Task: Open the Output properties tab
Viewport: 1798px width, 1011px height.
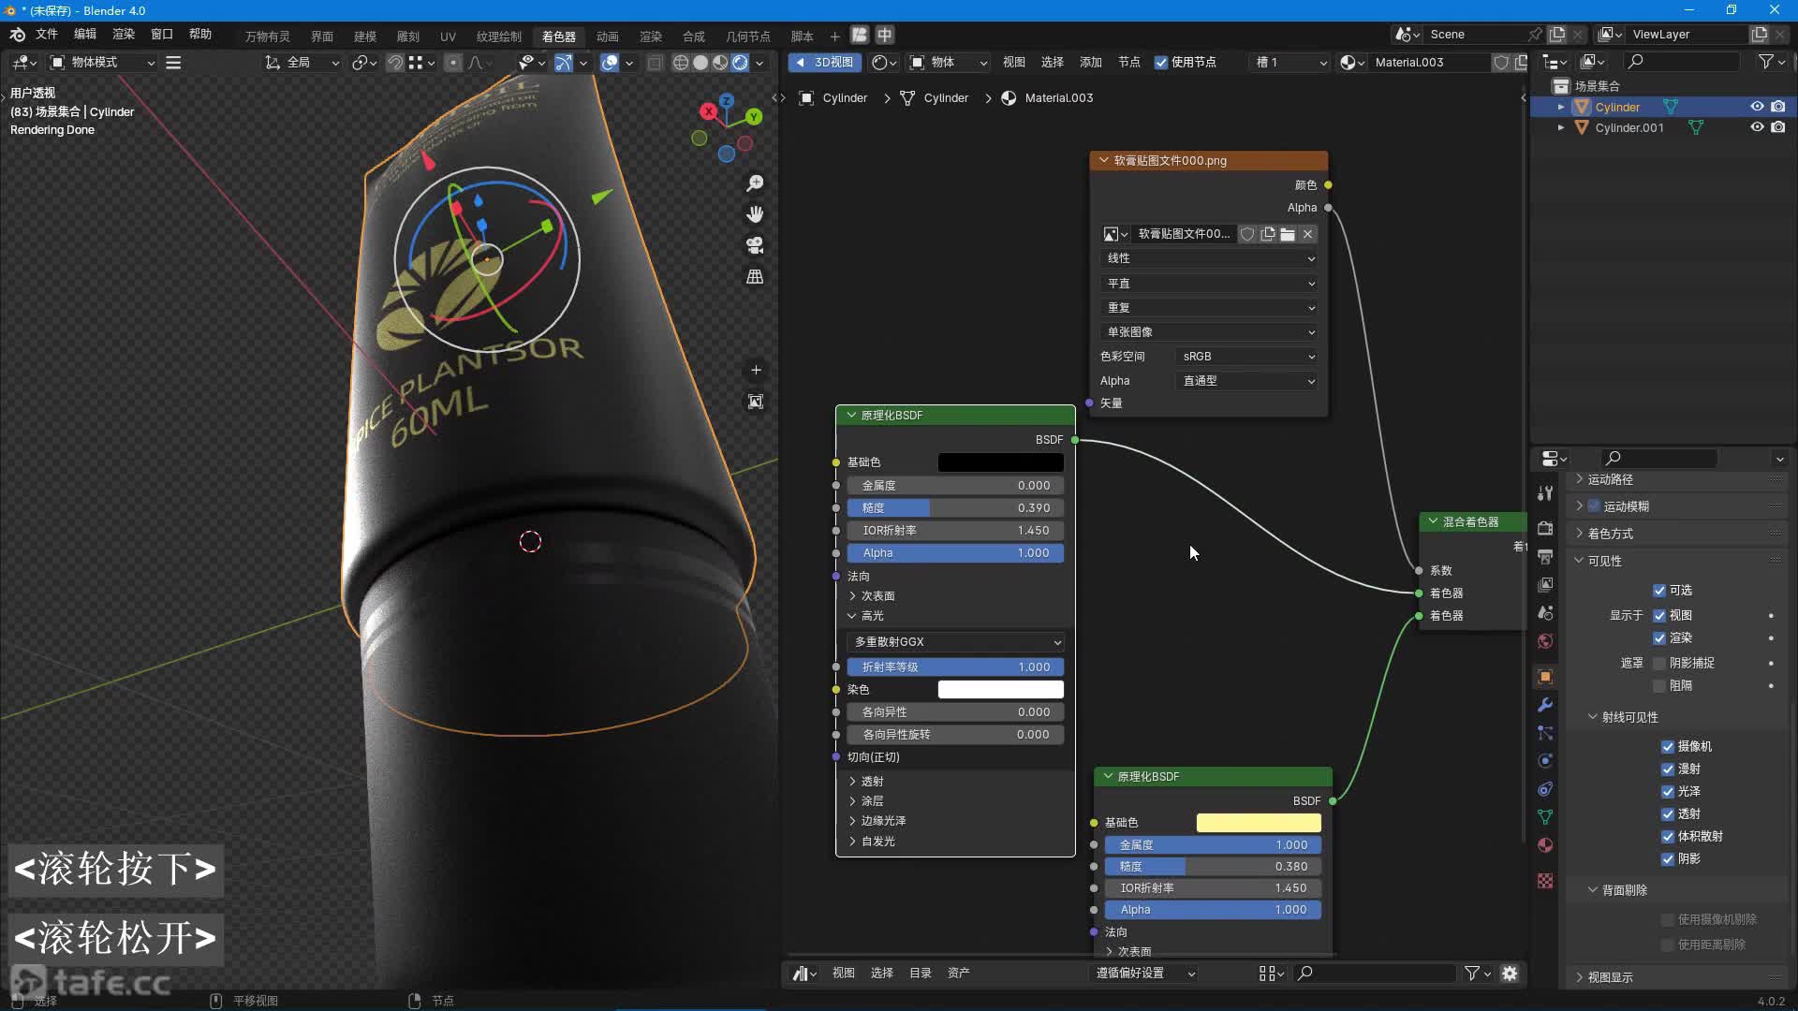Action: 1545,557
